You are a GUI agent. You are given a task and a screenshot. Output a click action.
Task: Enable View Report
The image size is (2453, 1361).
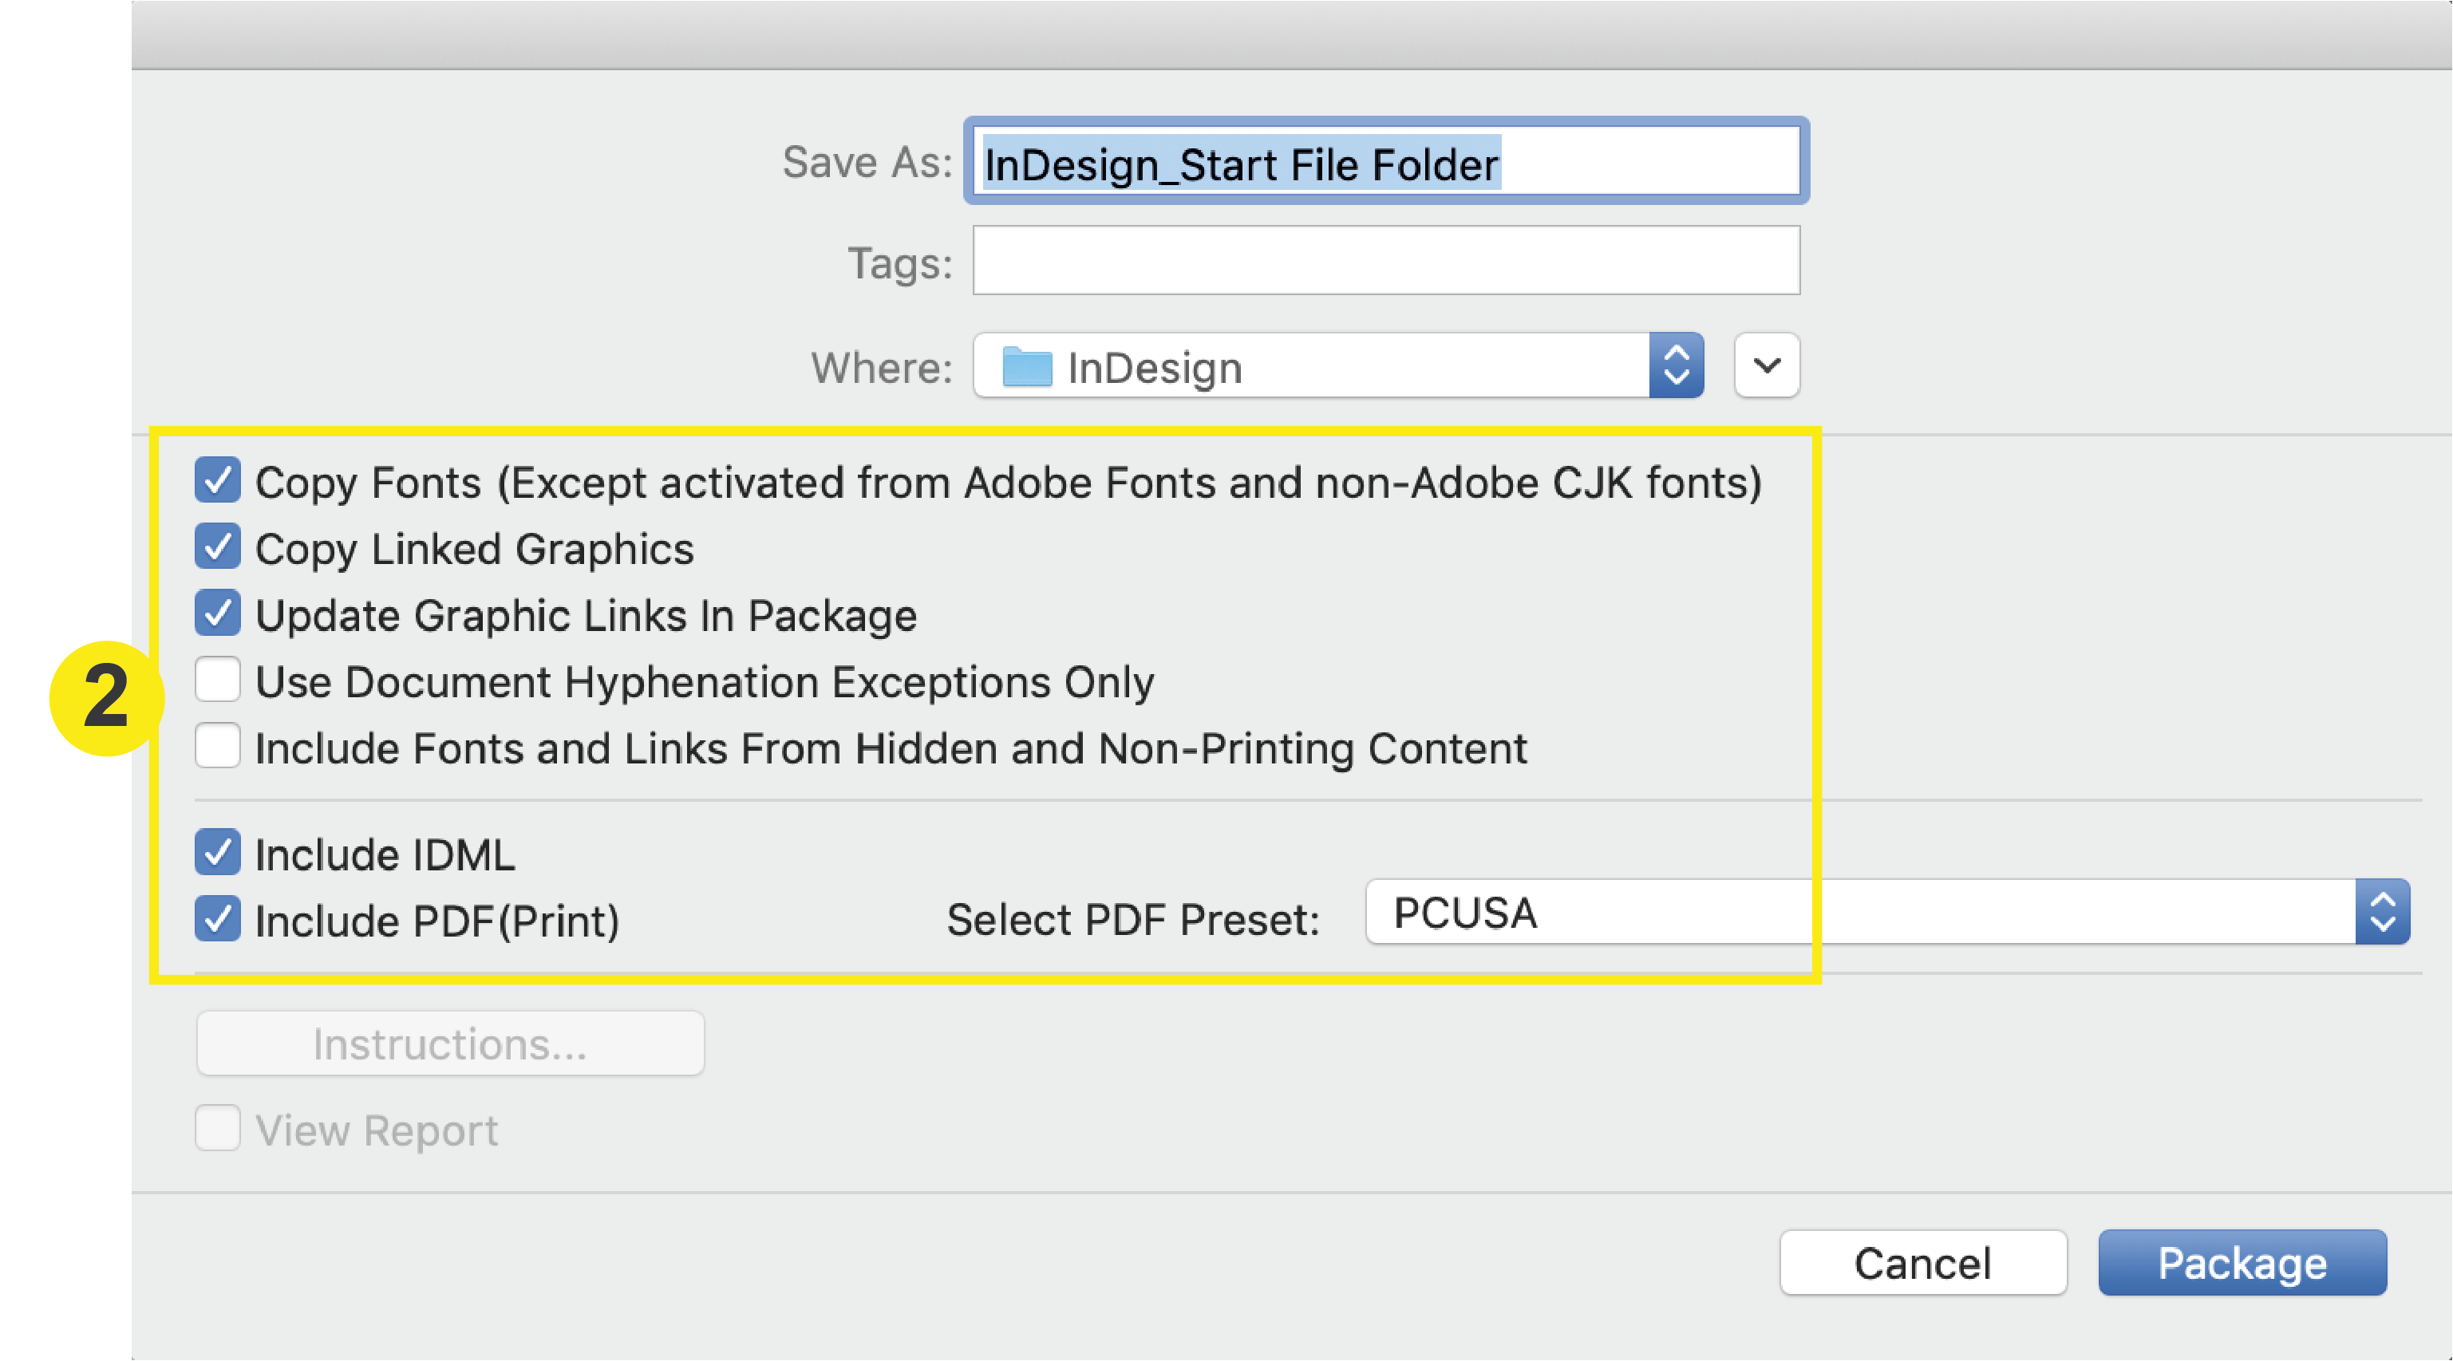[217, 1129]
